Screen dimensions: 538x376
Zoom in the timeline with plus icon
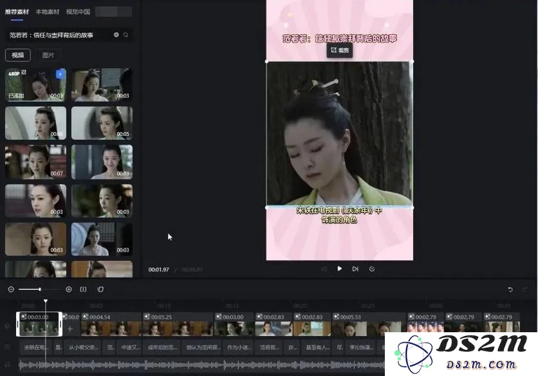[x=69, y=290]
